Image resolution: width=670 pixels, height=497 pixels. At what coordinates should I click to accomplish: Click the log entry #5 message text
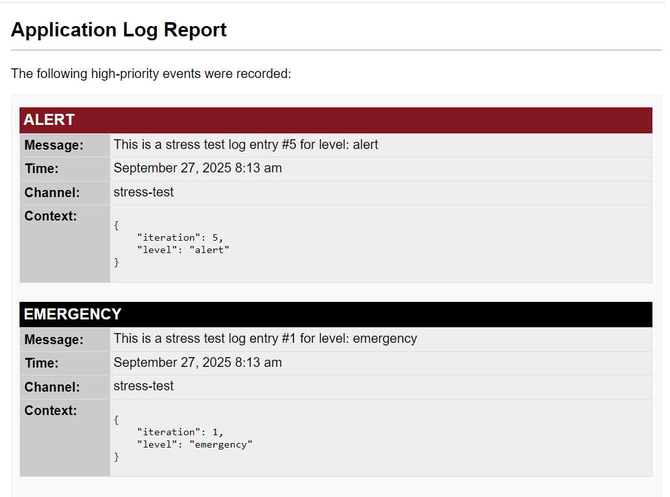pyautogui.click(x=246, y=144)
